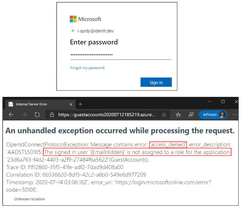Viewport: 241px width, 209px height.
Task: Click the Unknown location text
Action: coord(29,199)
